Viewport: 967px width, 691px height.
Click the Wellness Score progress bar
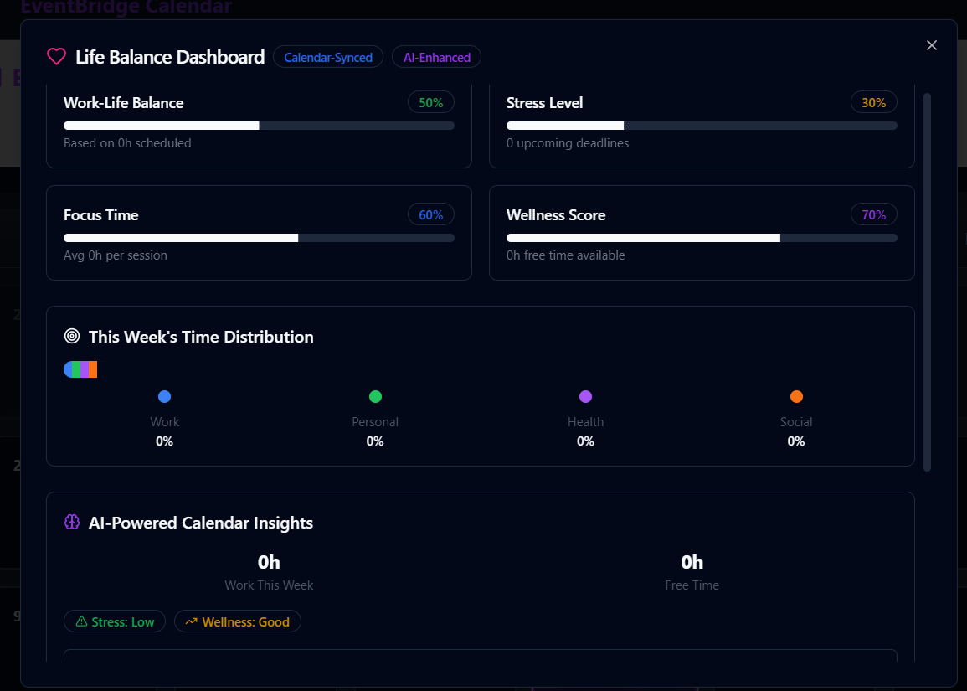tap(702, 238)
